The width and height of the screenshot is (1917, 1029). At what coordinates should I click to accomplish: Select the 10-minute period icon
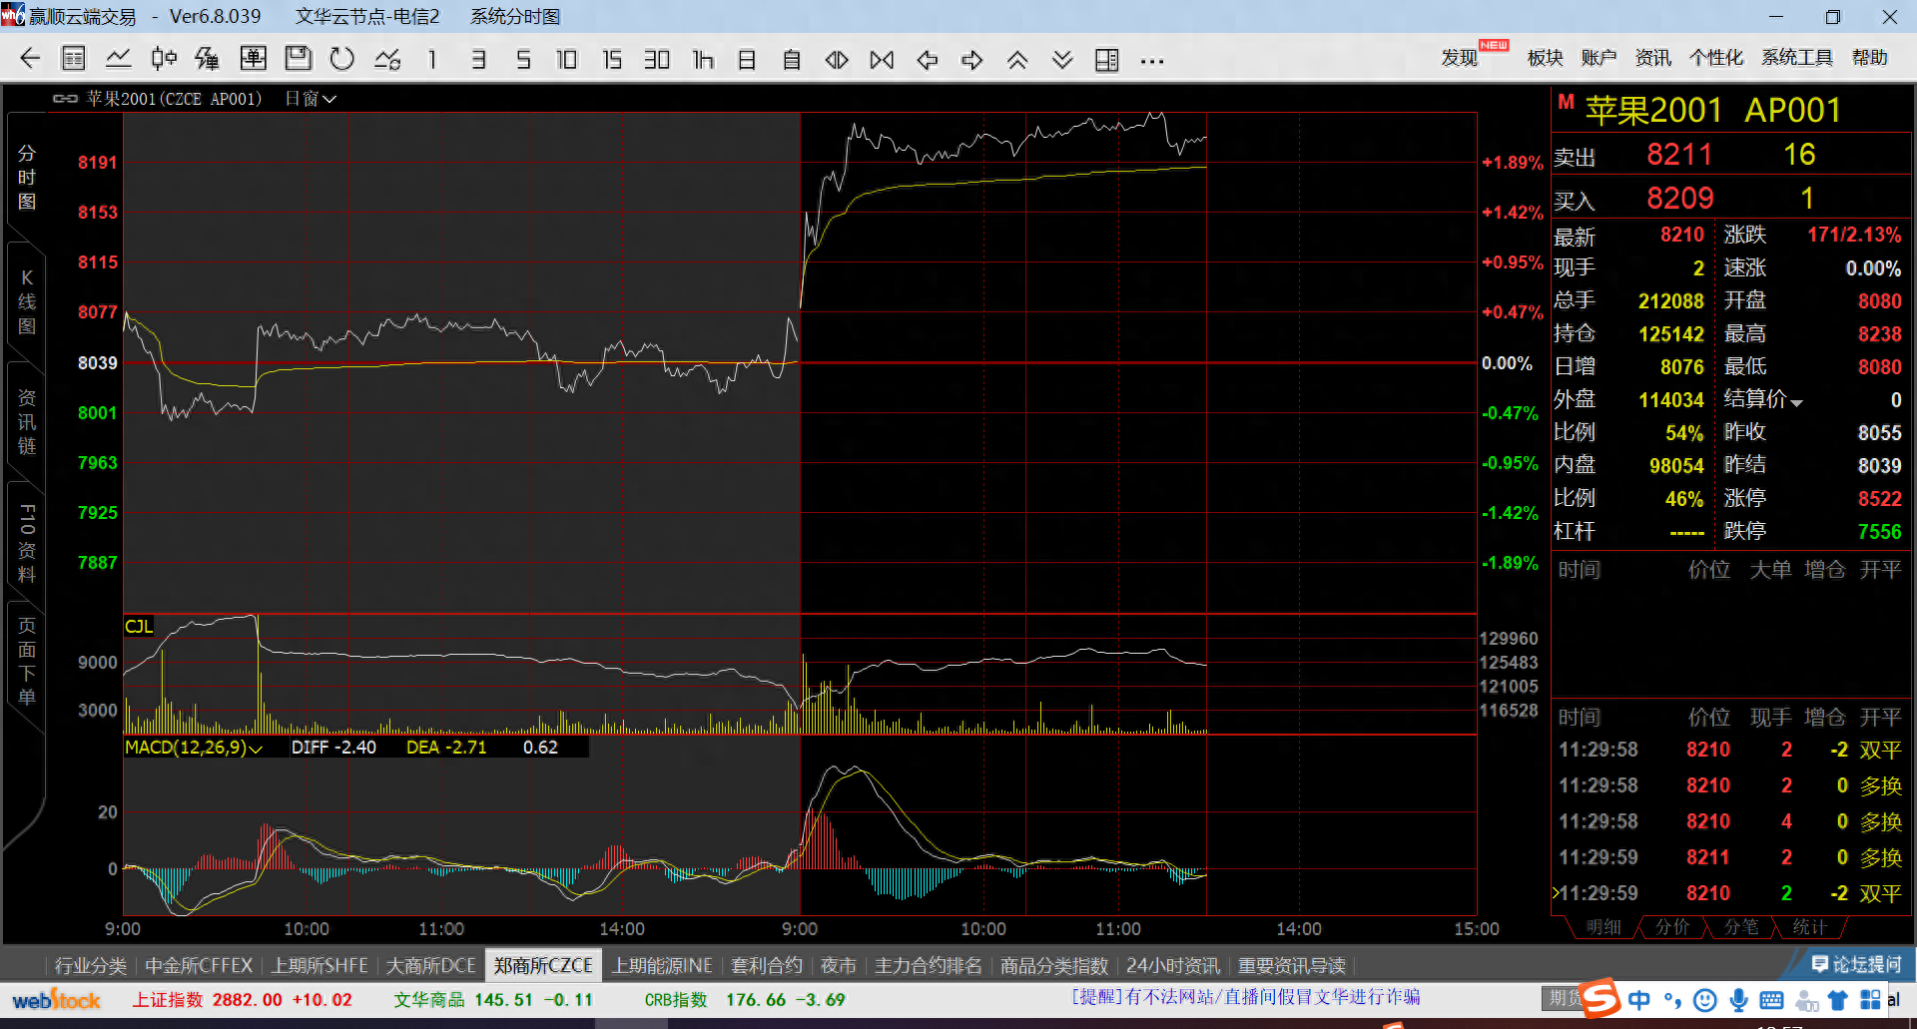point(567,60)
